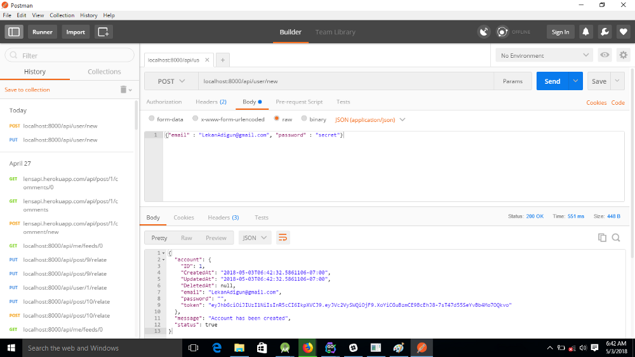Open the volume tray icon
635x357 pixels.
point(583,348)
